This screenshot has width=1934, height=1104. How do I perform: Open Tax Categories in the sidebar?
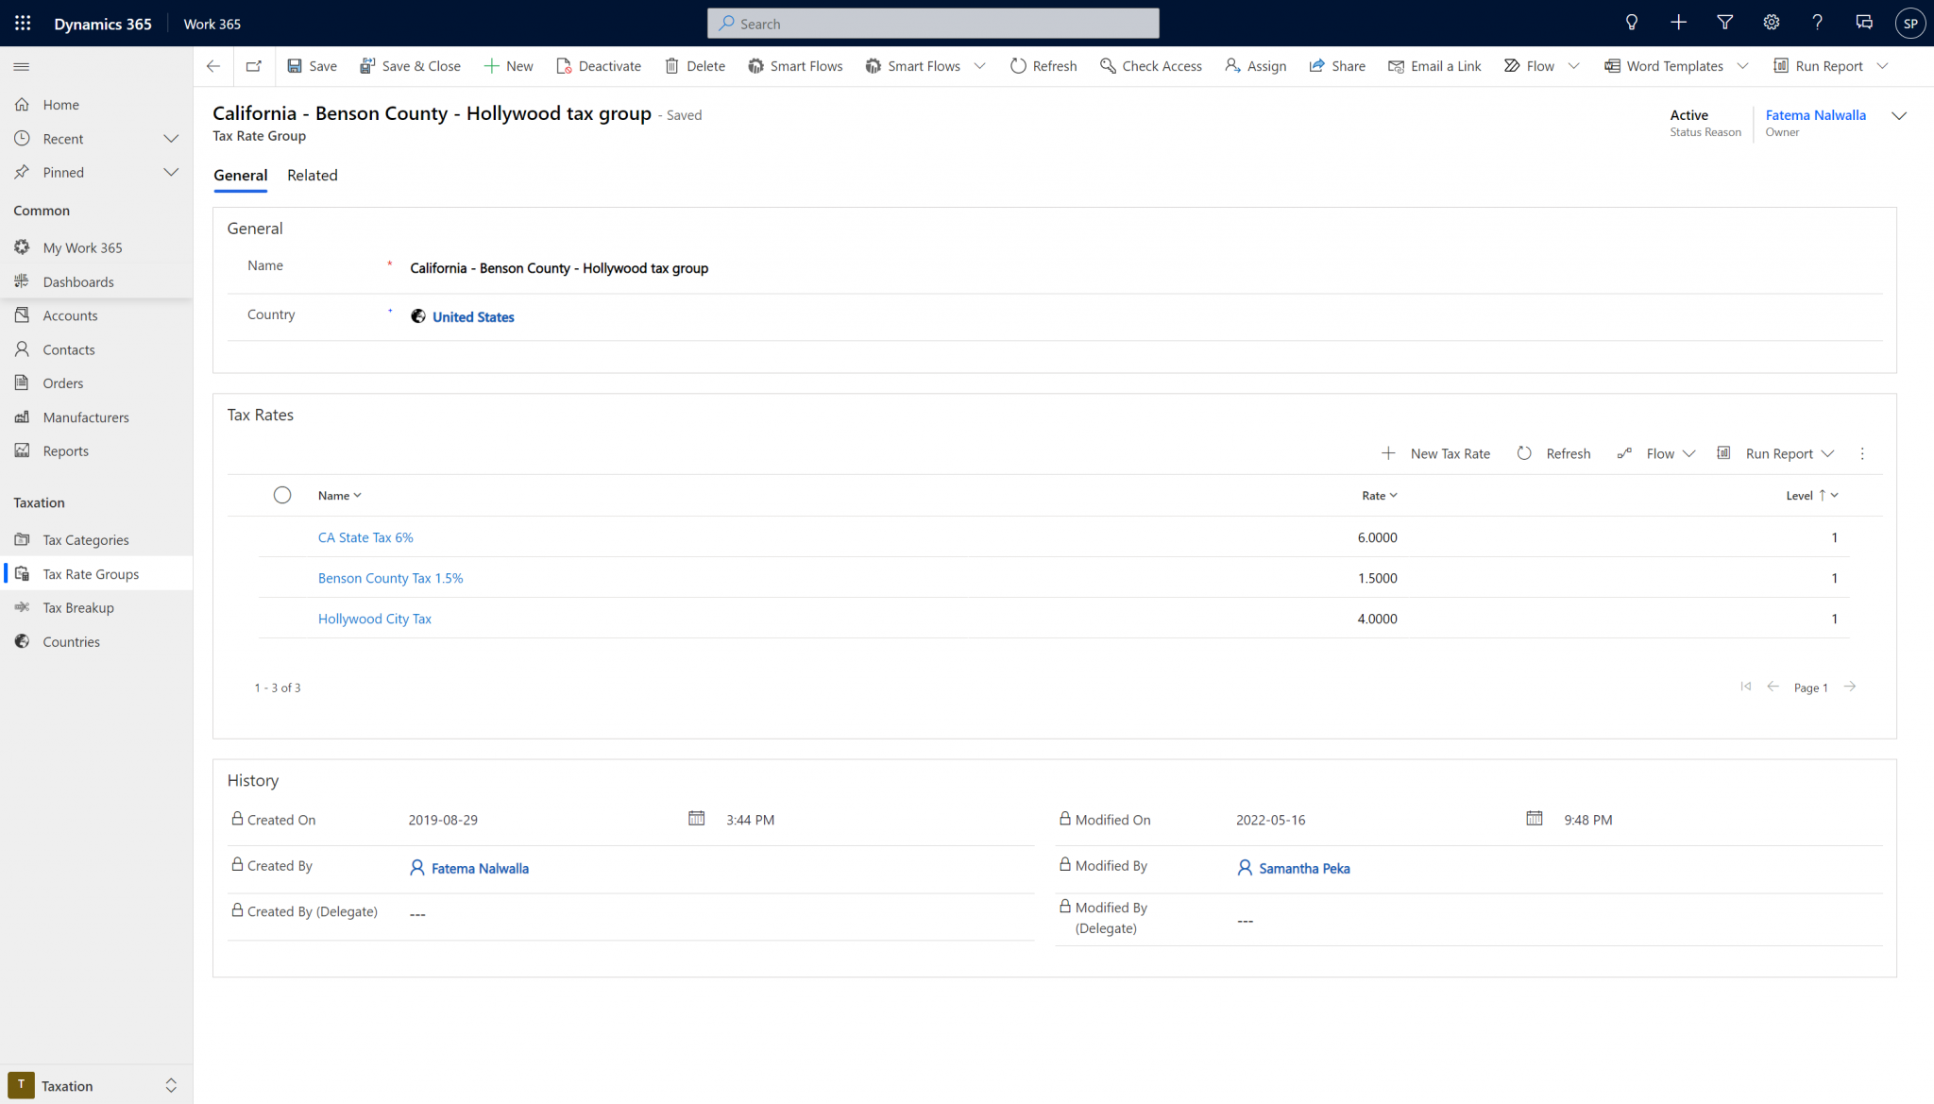[x=86, y=540]
